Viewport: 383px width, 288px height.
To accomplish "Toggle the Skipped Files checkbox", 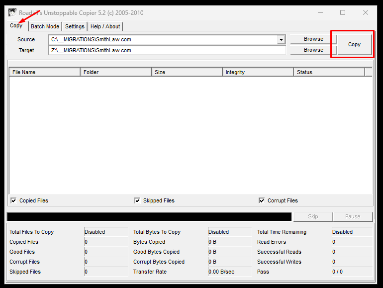I will tap(137, 200).
